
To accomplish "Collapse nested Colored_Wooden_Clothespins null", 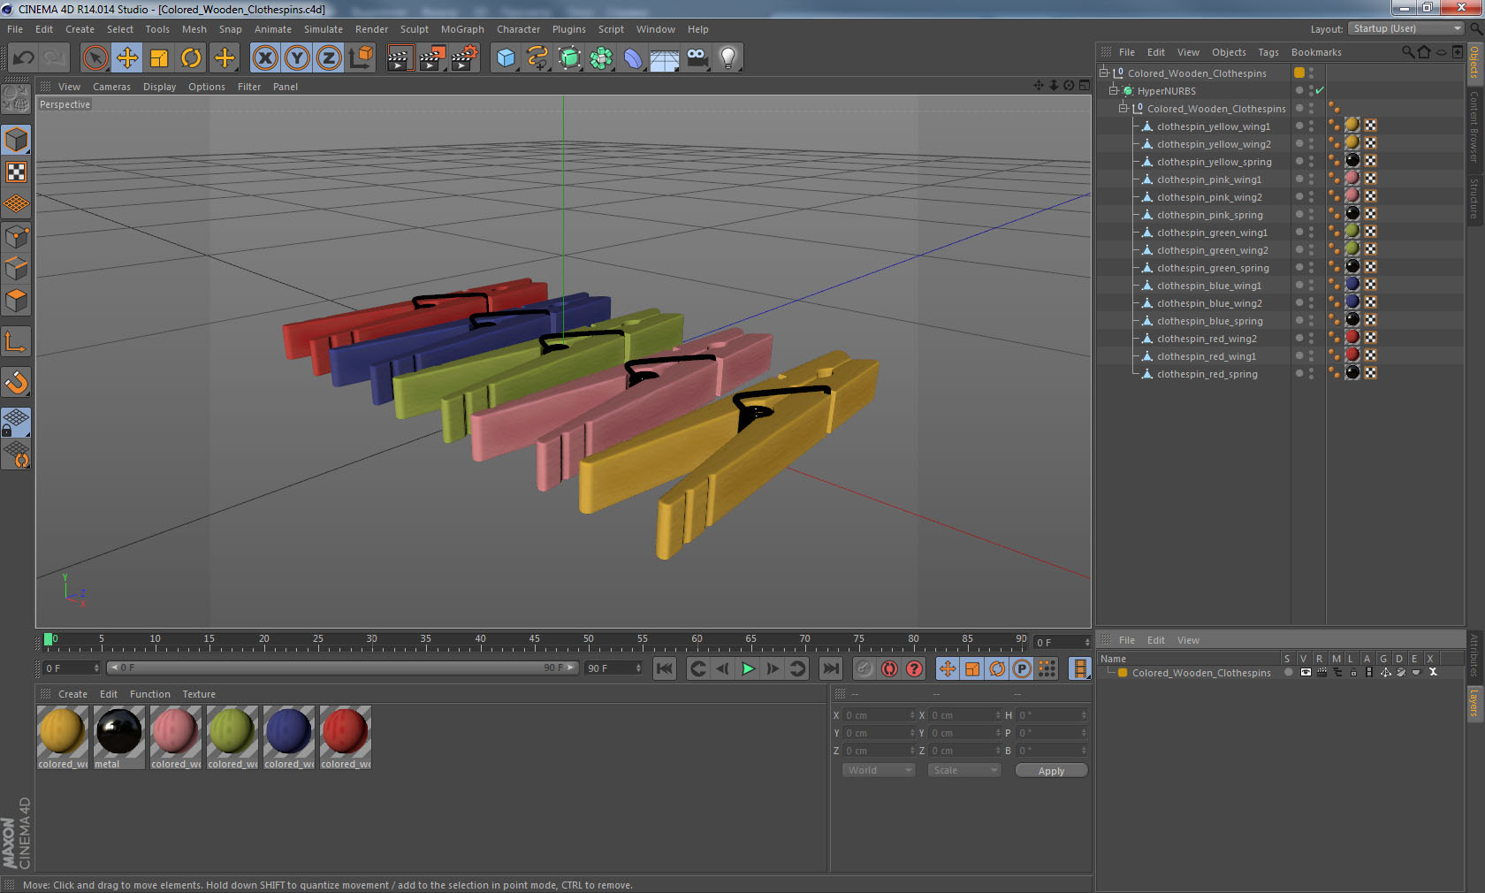I will point(1123,109).
